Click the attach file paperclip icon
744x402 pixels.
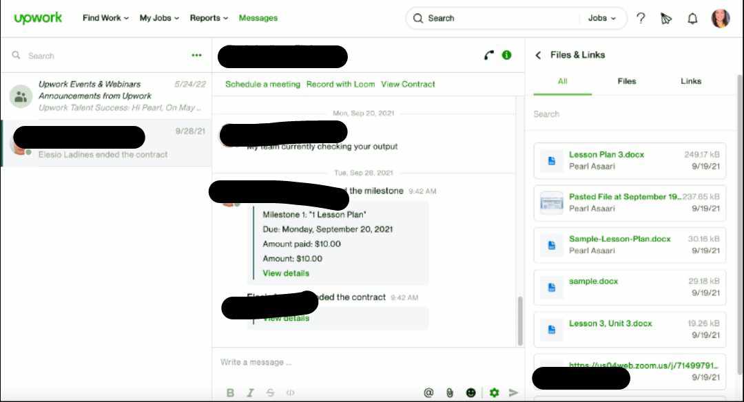coord(449,392)
